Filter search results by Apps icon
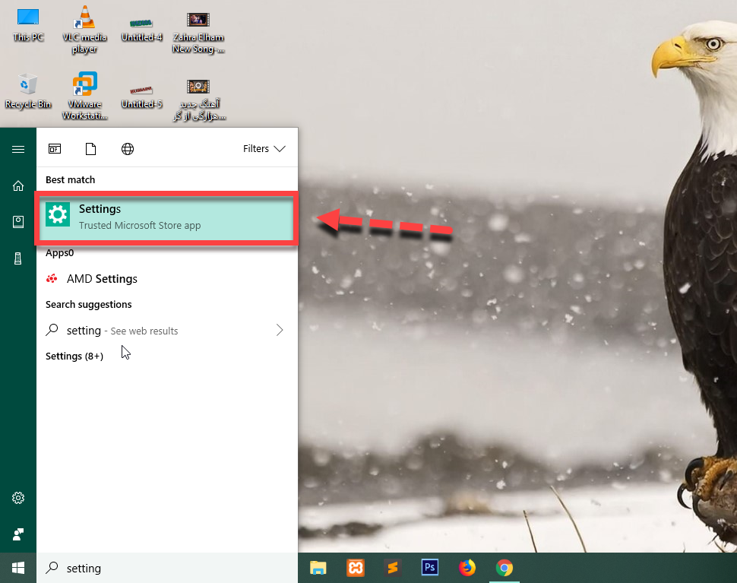 tap(55, 149)
